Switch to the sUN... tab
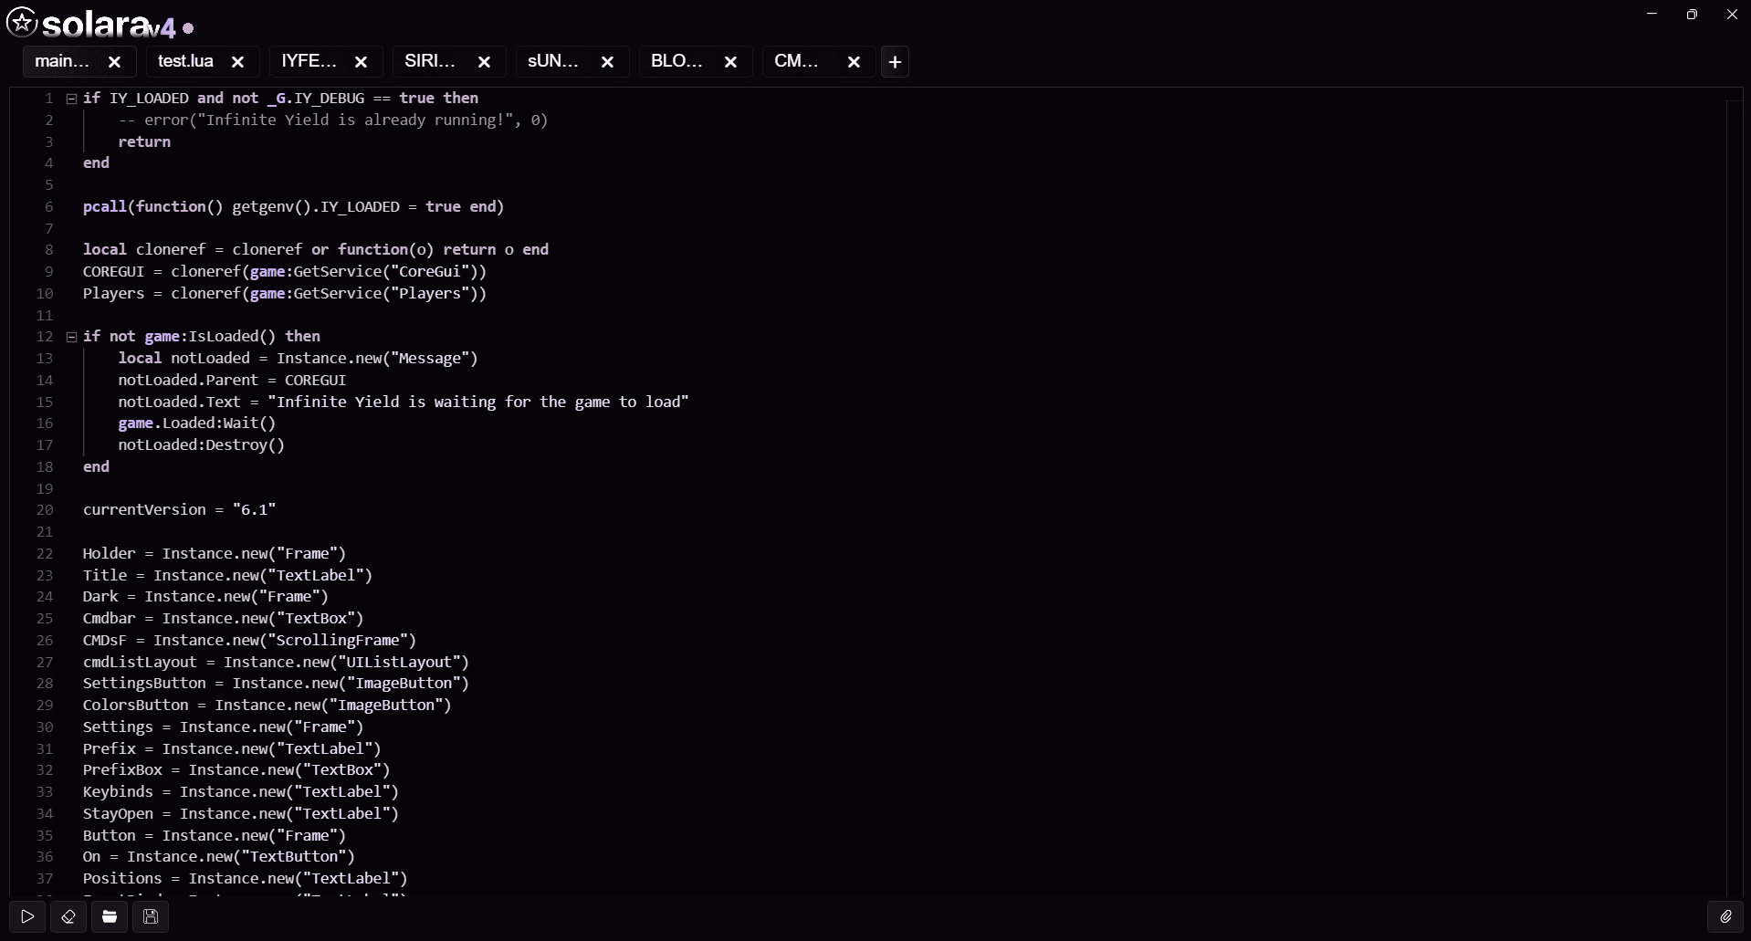1751x941 pixels. coord(553,61)
